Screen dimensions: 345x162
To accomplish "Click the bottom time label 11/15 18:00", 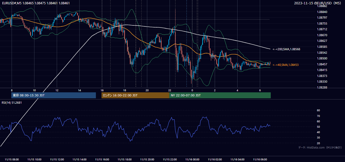I will pyautogui.click(x=124, y=160).
